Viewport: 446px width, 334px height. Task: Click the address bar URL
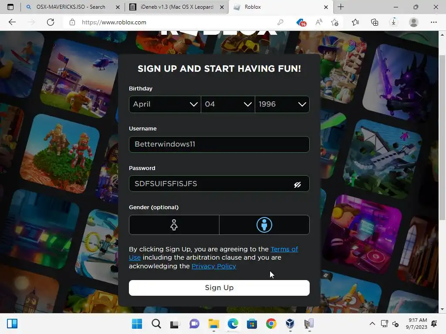(x=114, y=22)
